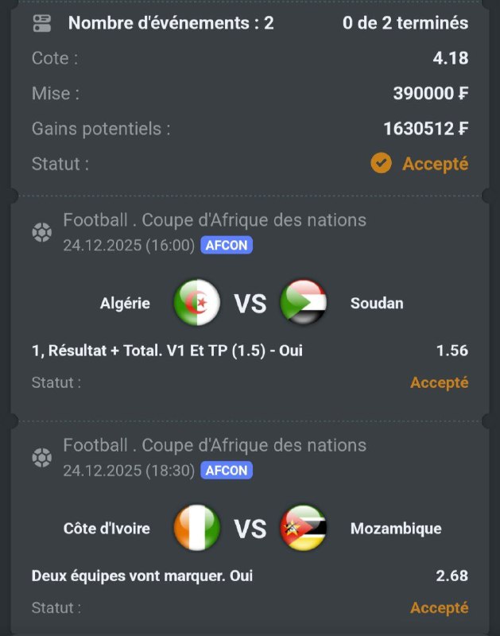Screen dimensions: 500x636
Task: Click AFCON badge for 18:30 match
Action: click(x=227, y=471)
